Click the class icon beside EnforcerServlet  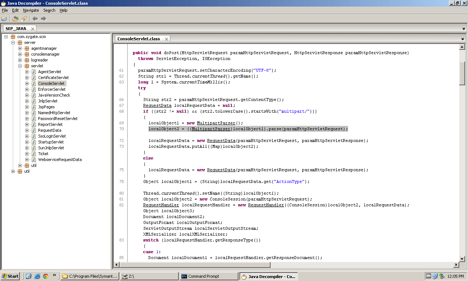point(34,89)
